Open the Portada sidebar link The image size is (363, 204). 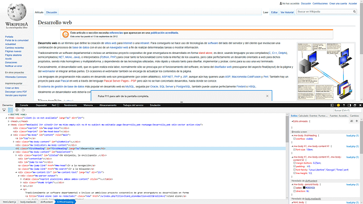click(x=9, y=37)
